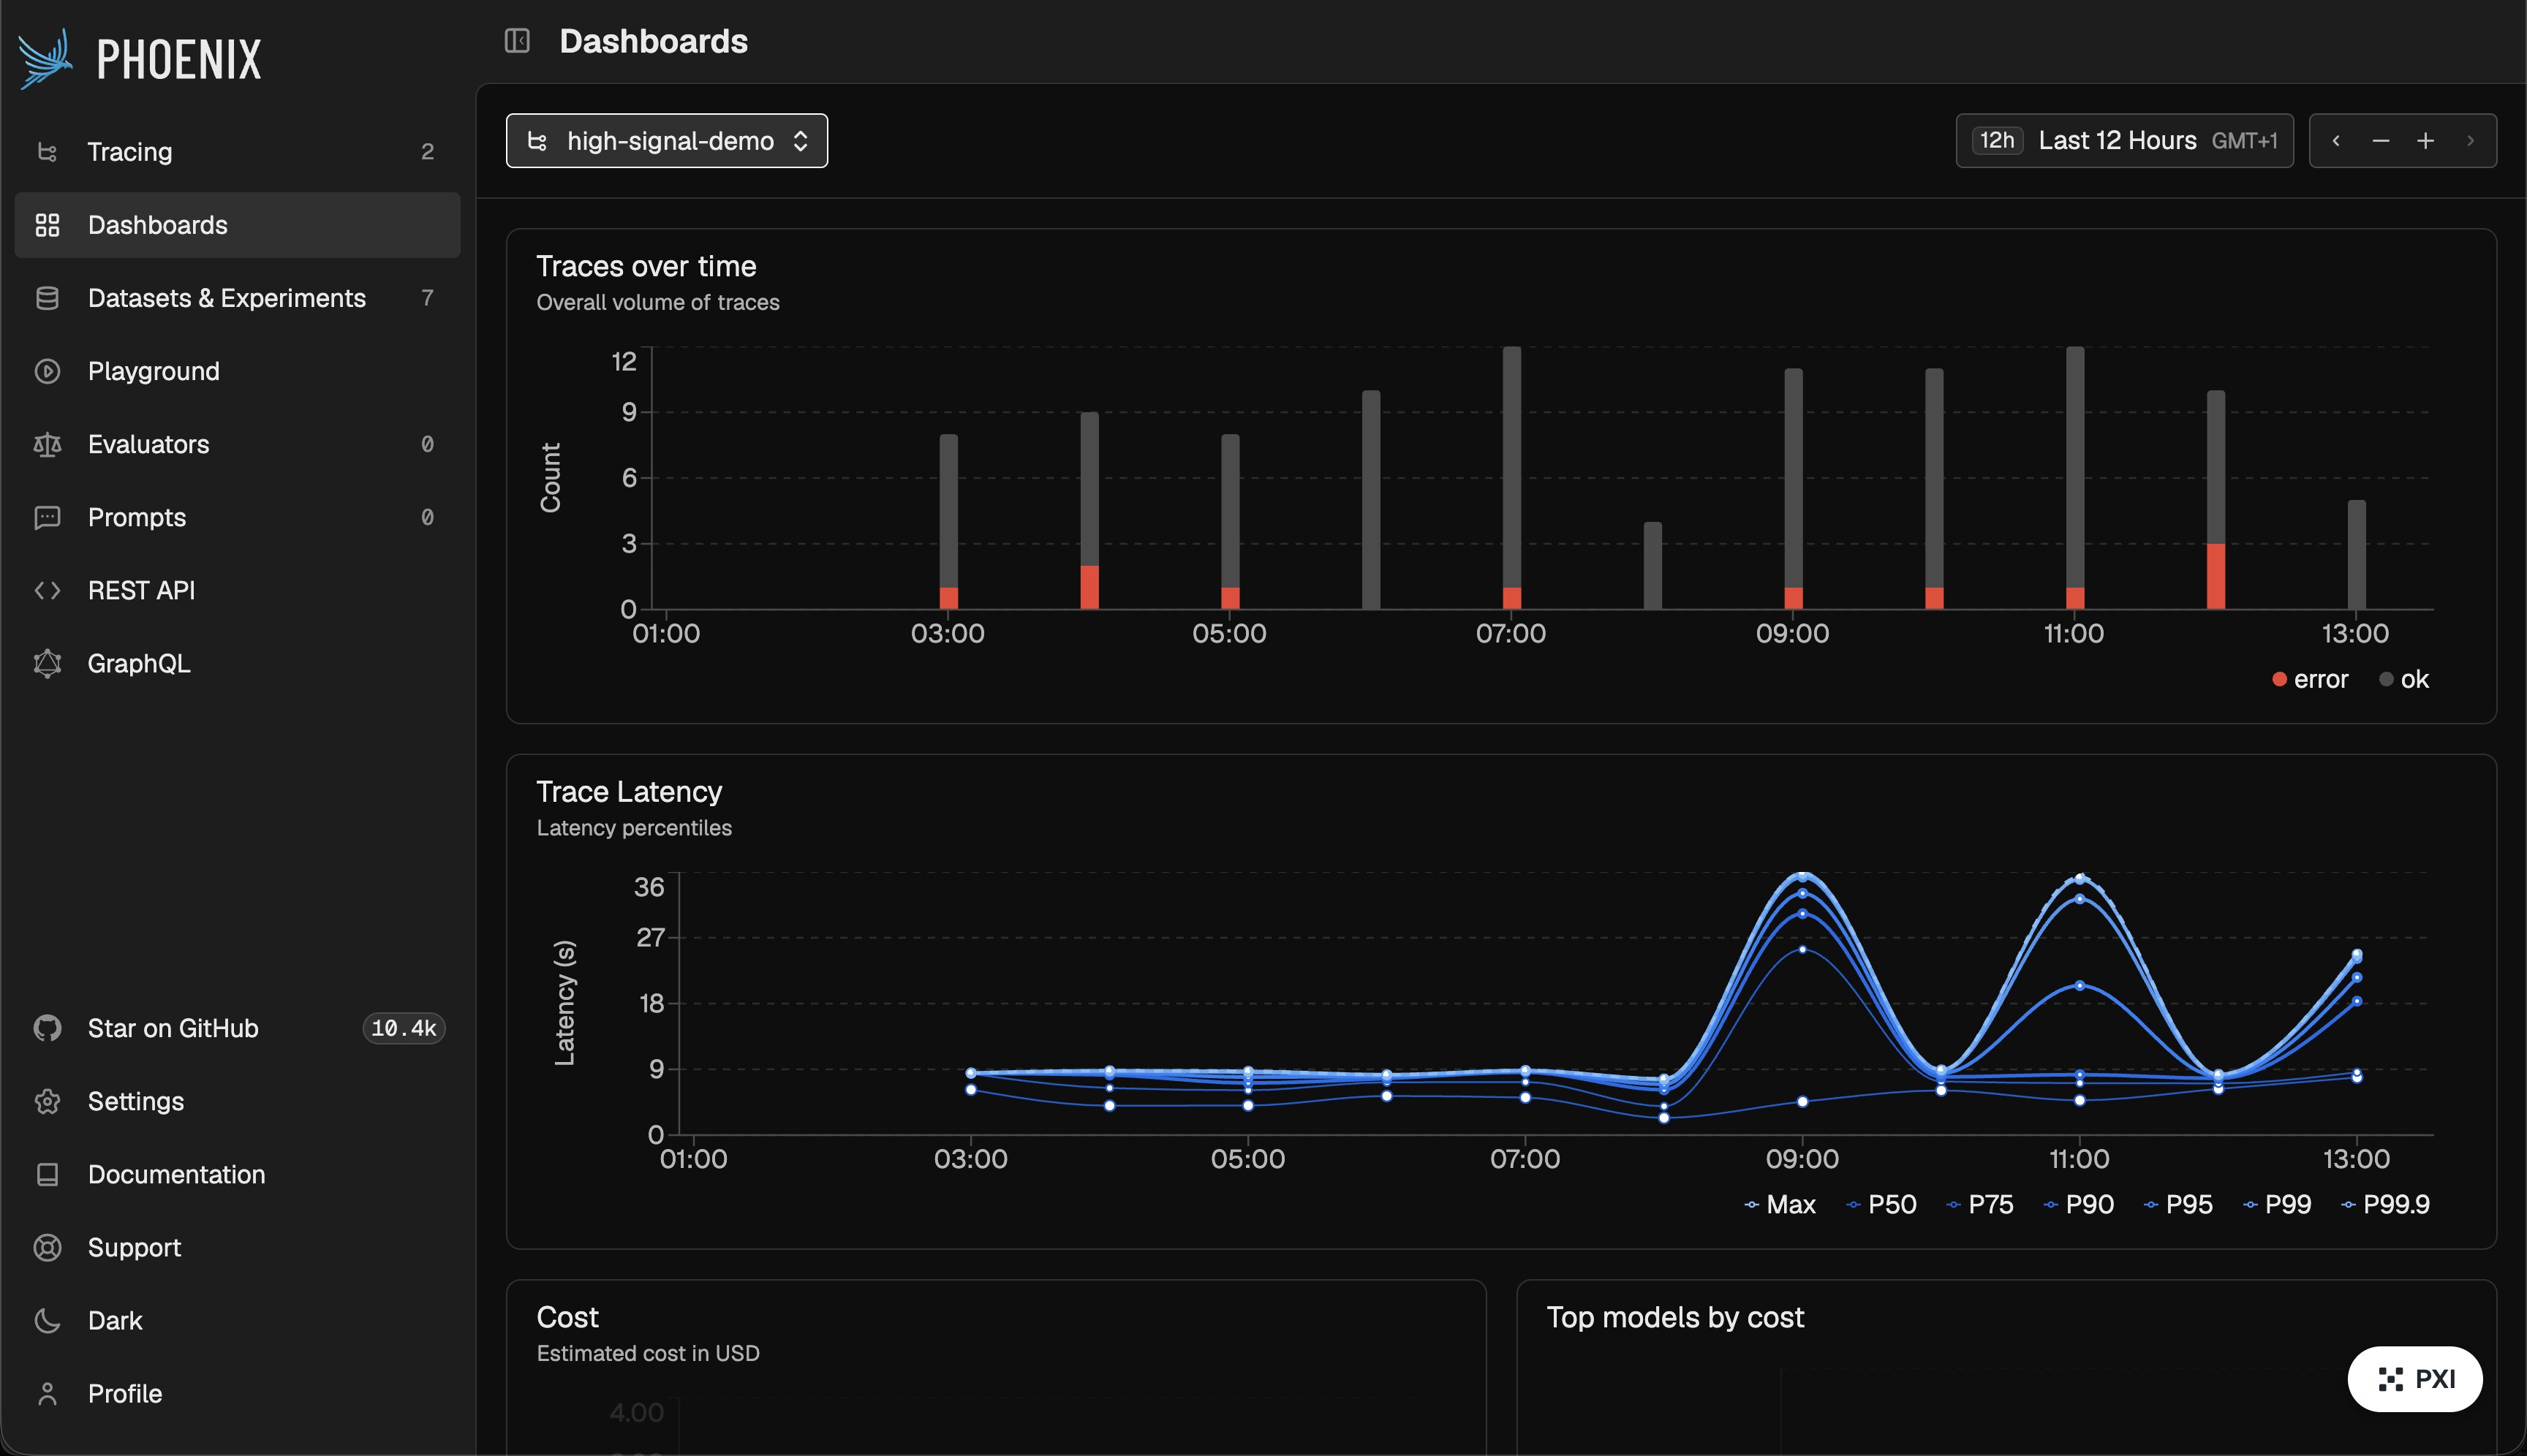Screen dimensions: 2527x1456
Task: Click the Profile person icon
Action: click(47, 1393)
